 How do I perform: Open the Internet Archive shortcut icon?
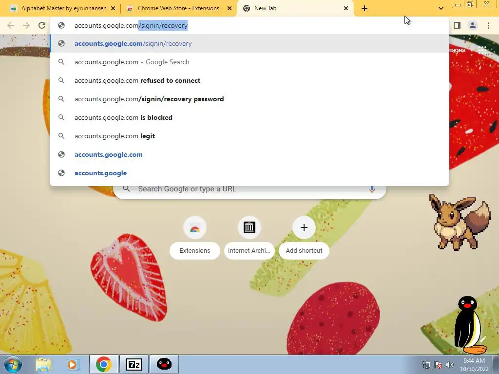click(249, 228)
